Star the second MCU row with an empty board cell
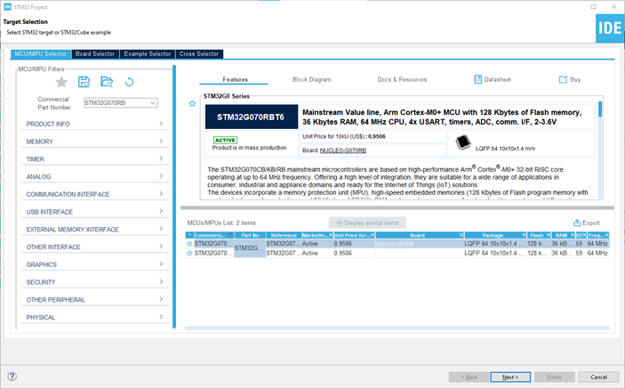This screenshot has width=625, height=389. 189,253
